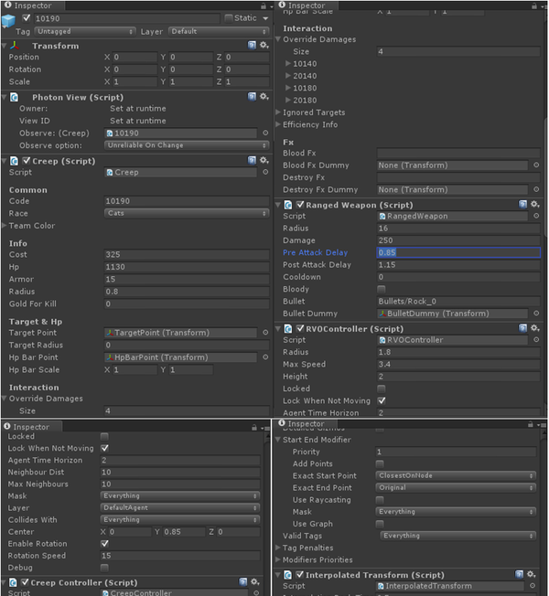Screen dimensions: 549x596
Task: Open help reference for Photon View component
Action: (252, 96)
